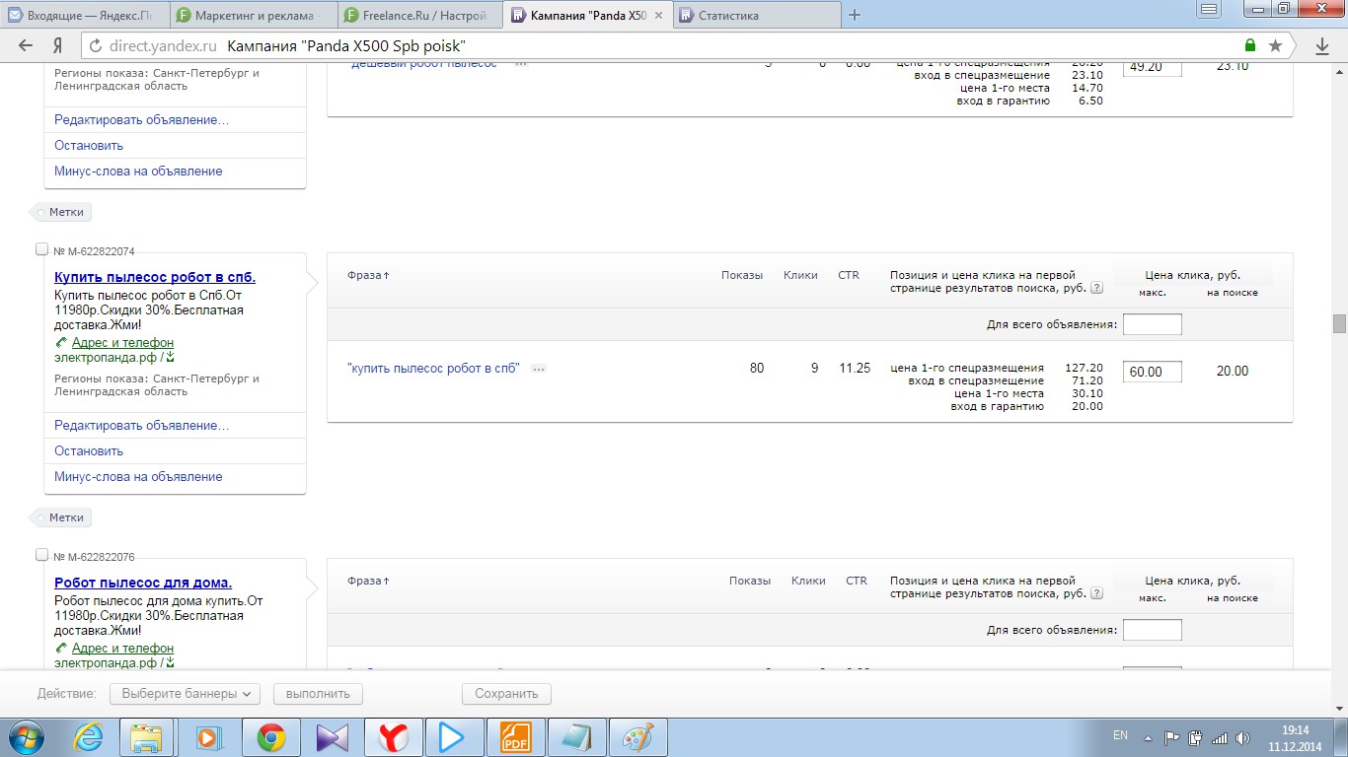This screenshot has height=757, width=1348.
Task: Open the media player taskbar icon
Action: [x=208, y=737]
